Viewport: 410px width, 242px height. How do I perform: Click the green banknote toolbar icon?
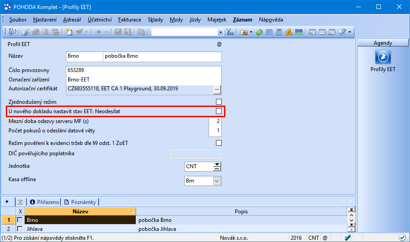pyautogui.click(x=259, y=32)
